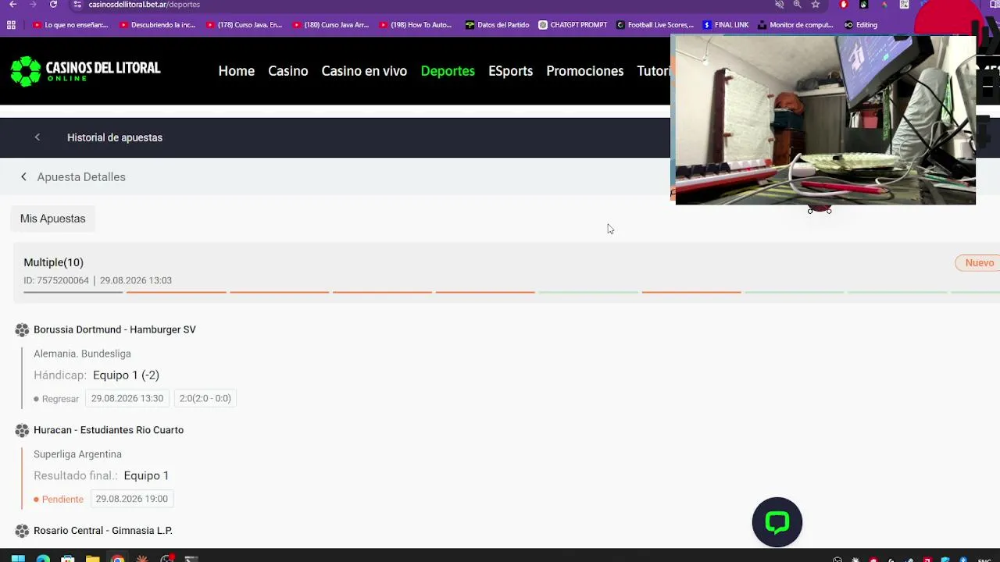This screenshot has height=562, width=1000.
Task: Go back from Historial de apuestas arrow
Action: point(37,137)
